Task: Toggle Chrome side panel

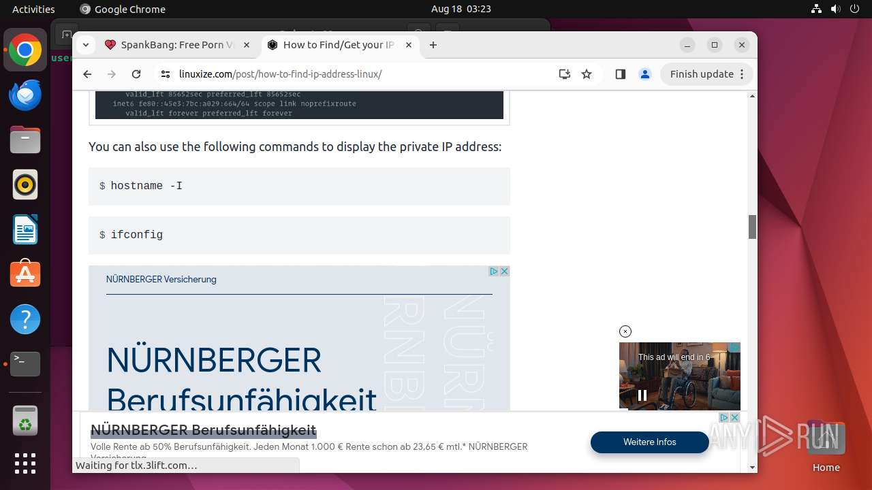Action: [620, 74]
